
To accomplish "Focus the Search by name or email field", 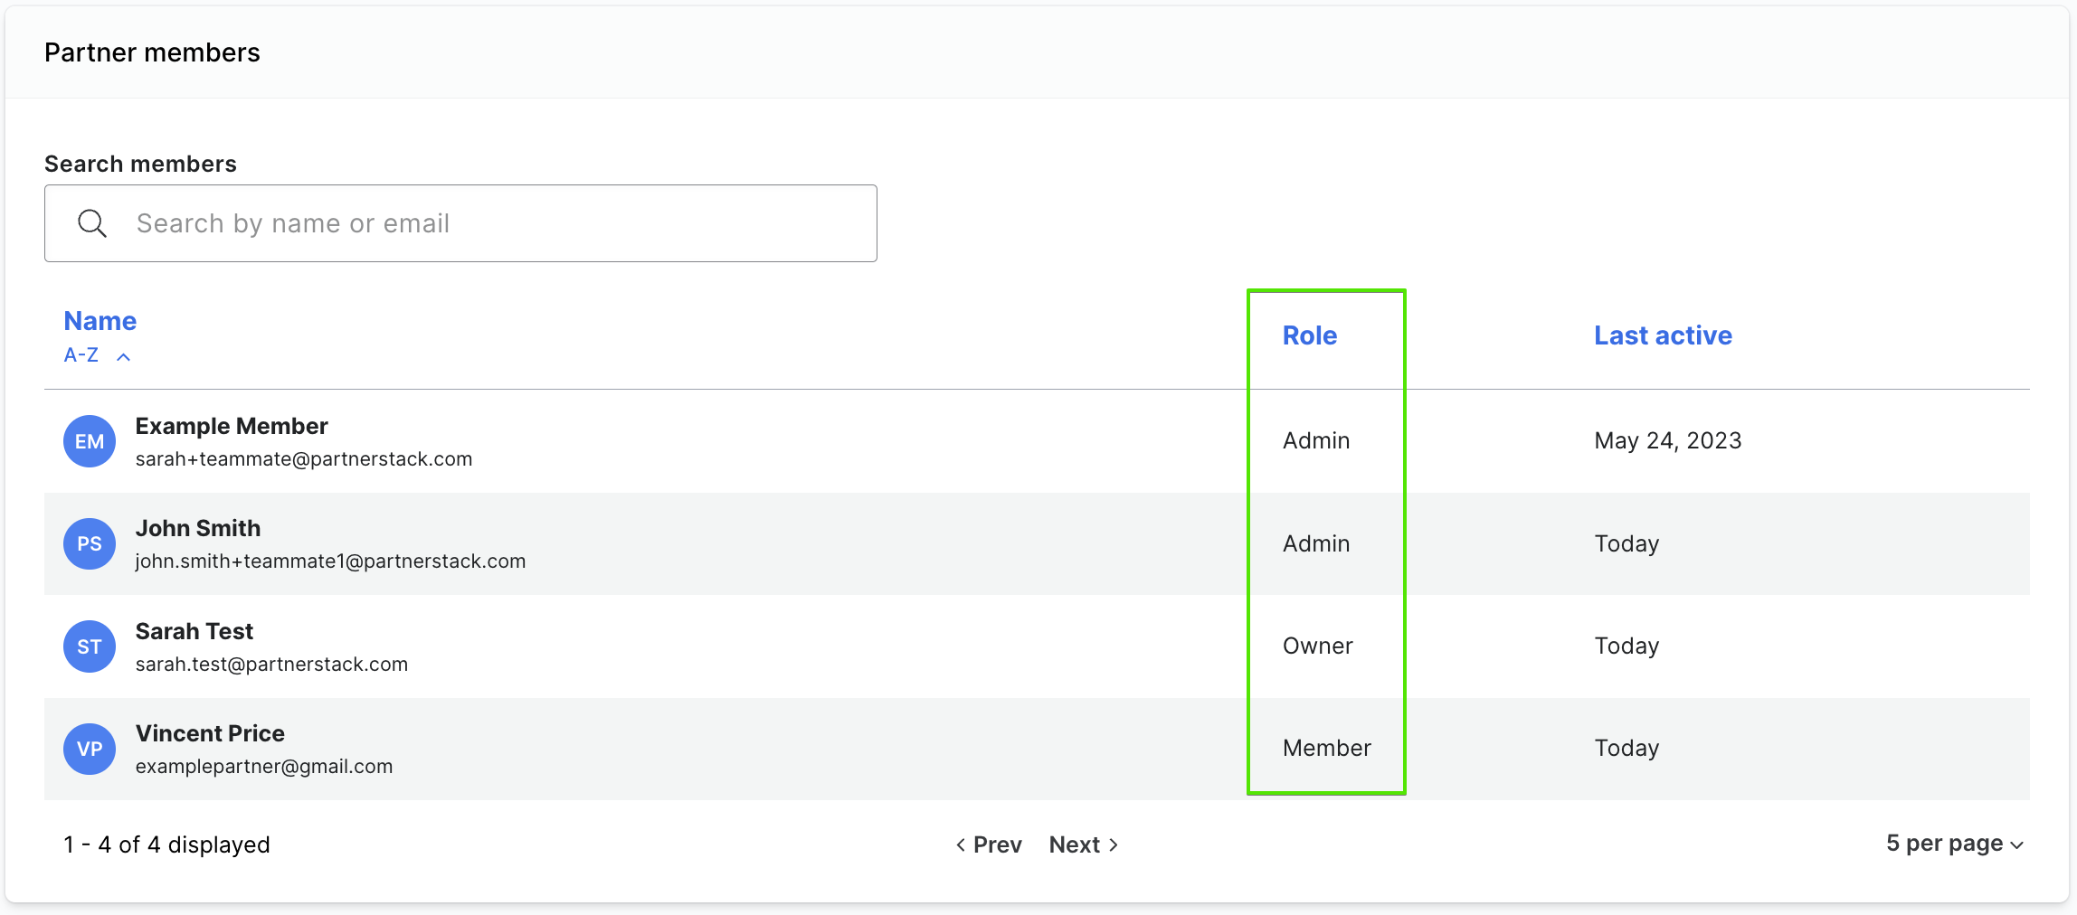I will coord(460,223).
